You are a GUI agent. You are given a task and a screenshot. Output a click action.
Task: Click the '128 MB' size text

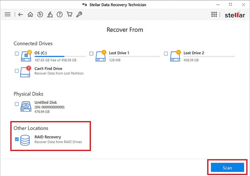[x=115, y=60]
